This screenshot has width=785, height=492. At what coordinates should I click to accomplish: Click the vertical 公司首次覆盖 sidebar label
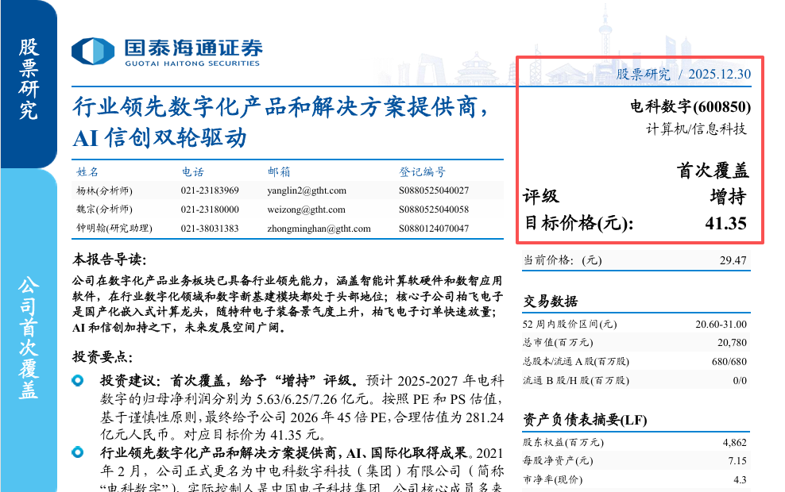(x=29, y=339)
